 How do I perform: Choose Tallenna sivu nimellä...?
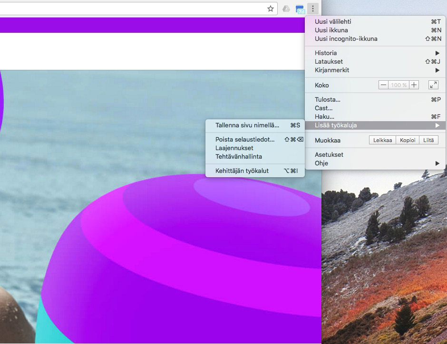tap(255, 125)
